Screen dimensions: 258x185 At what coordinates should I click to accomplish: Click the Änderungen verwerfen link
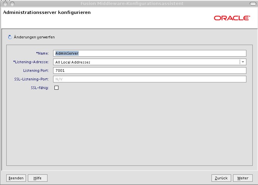pos(34,37)
